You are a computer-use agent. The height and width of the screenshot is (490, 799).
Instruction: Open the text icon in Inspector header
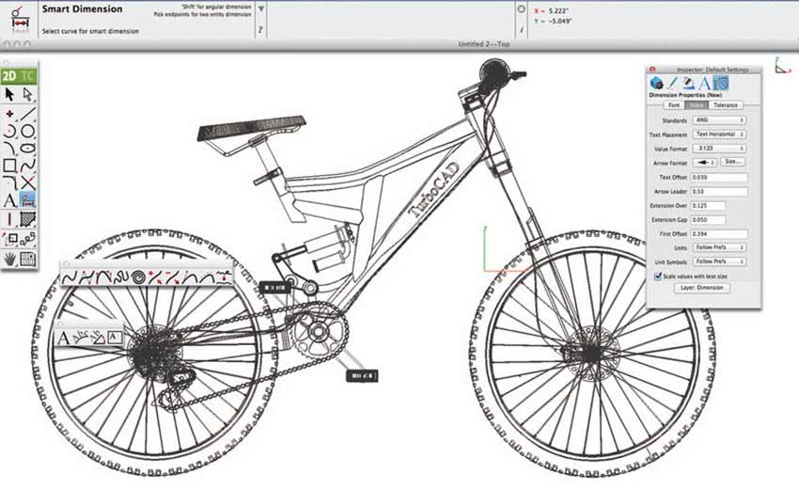703,84
